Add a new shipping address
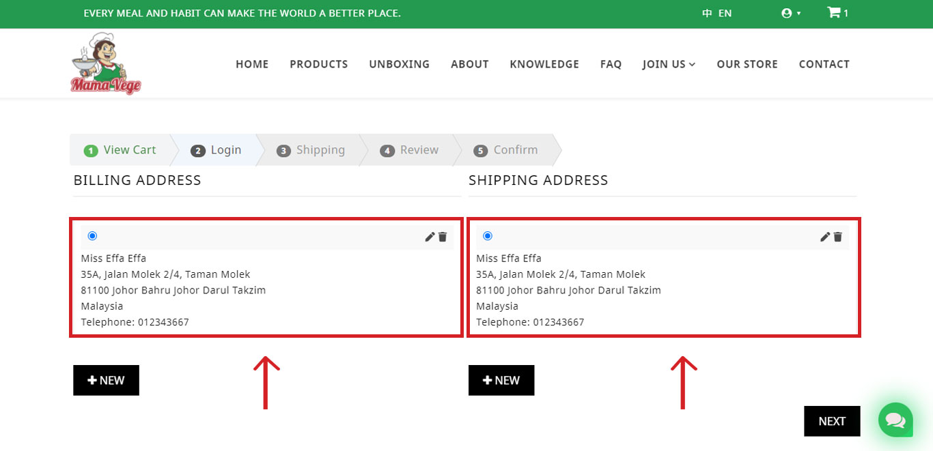Viewport: 933px width, 451px height. (501, 380)
